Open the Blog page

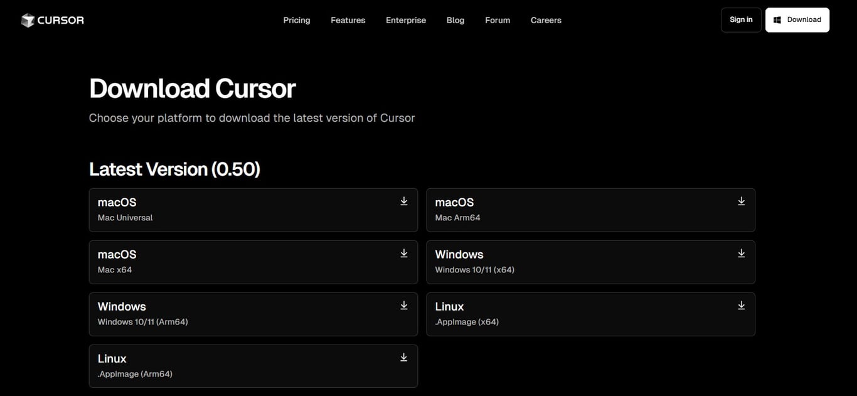tap(455, 19)
